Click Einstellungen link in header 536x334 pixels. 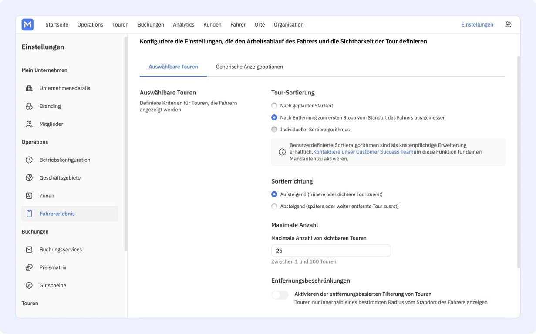(x=477, y=25)
